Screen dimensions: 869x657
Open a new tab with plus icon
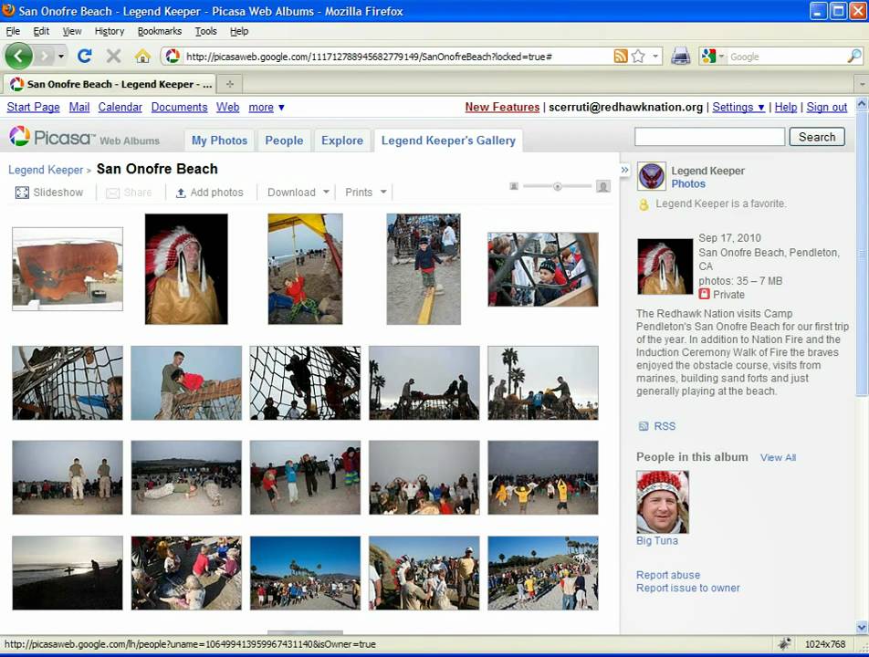click(229, 84)
